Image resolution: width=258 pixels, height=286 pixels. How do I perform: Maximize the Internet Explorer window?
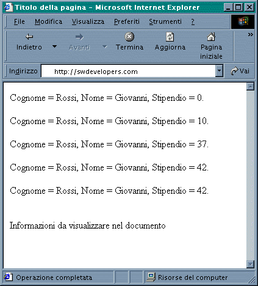point(238,7)
